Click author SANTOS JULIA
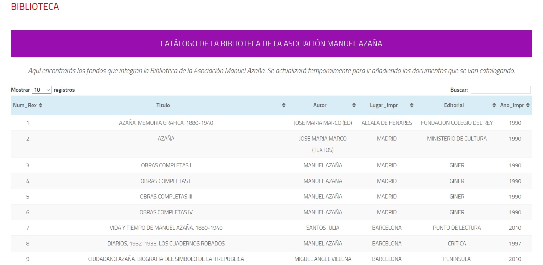The image size is (543, 265). click(x=323, y=228)
